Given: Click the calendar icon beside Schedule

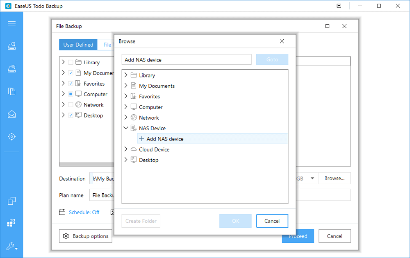Looking at the screenshot, I should coord(62,212).
